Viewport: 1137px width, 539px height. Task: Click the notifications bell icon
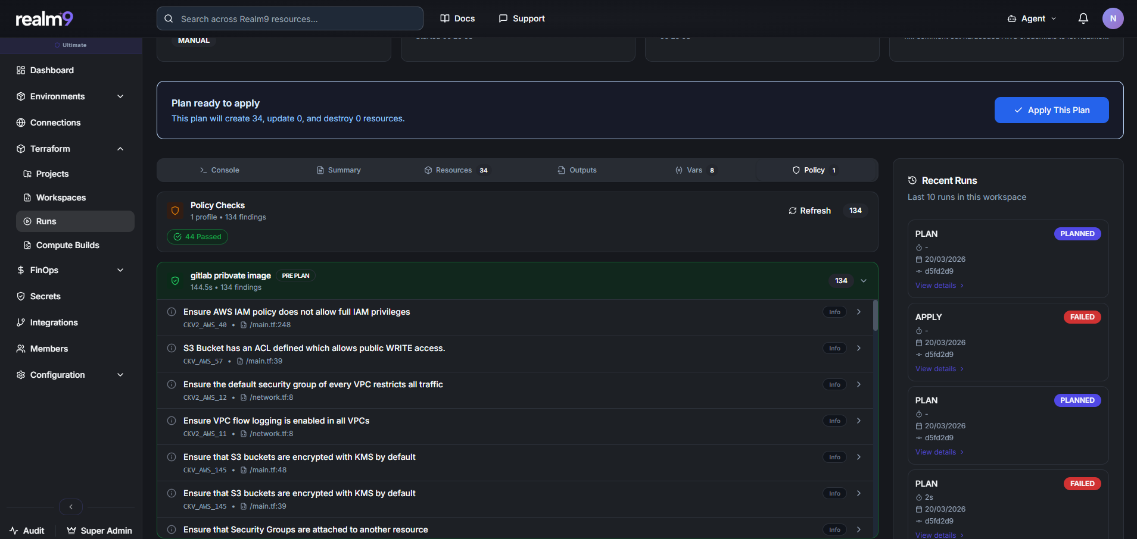click(x=1083, y=18)
